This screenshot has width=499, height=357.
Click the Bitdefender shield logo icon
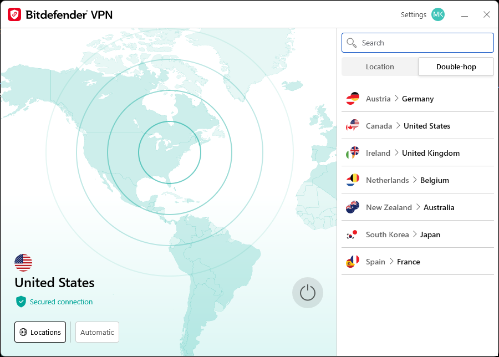pos(15,14)
